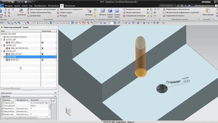218x123 pixels.
Task: Toggle the Подпип шаблона checkbox
Action: (x=2, y=103)
